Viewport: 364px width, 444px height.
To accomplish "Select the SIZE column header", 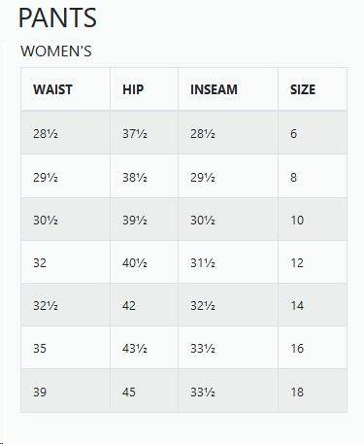I will pyautogui.click(x=303, y=89).
